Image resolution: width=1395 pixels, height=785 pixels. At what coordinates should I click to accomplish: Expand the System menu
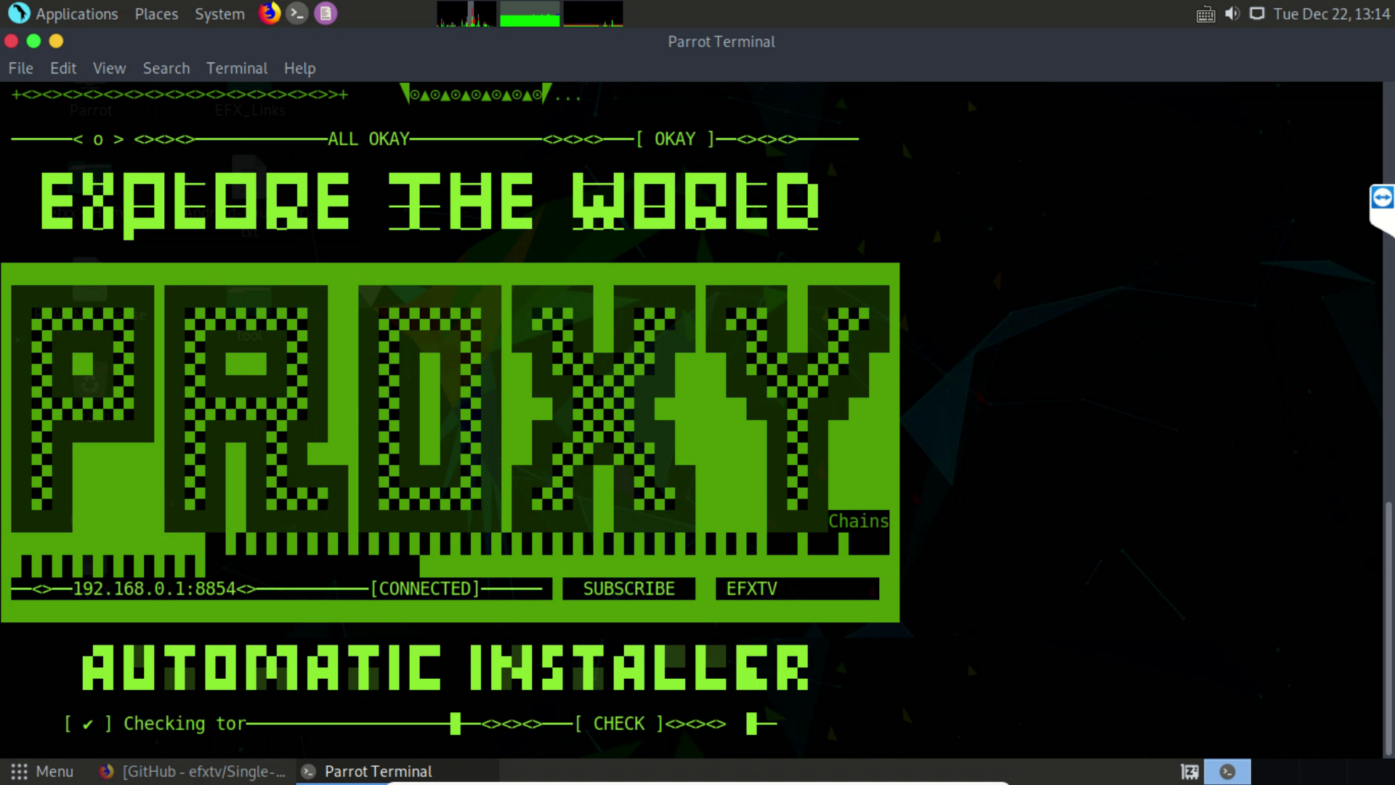[219, 14]
